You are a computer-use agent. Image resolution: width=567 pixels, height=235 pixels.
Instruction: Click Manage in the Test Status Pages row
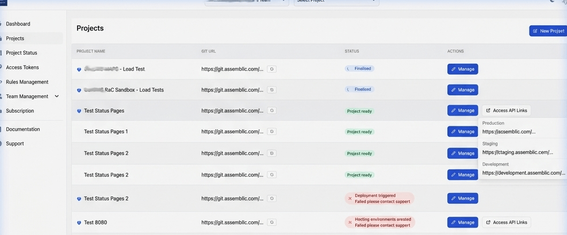coord(462,111)
